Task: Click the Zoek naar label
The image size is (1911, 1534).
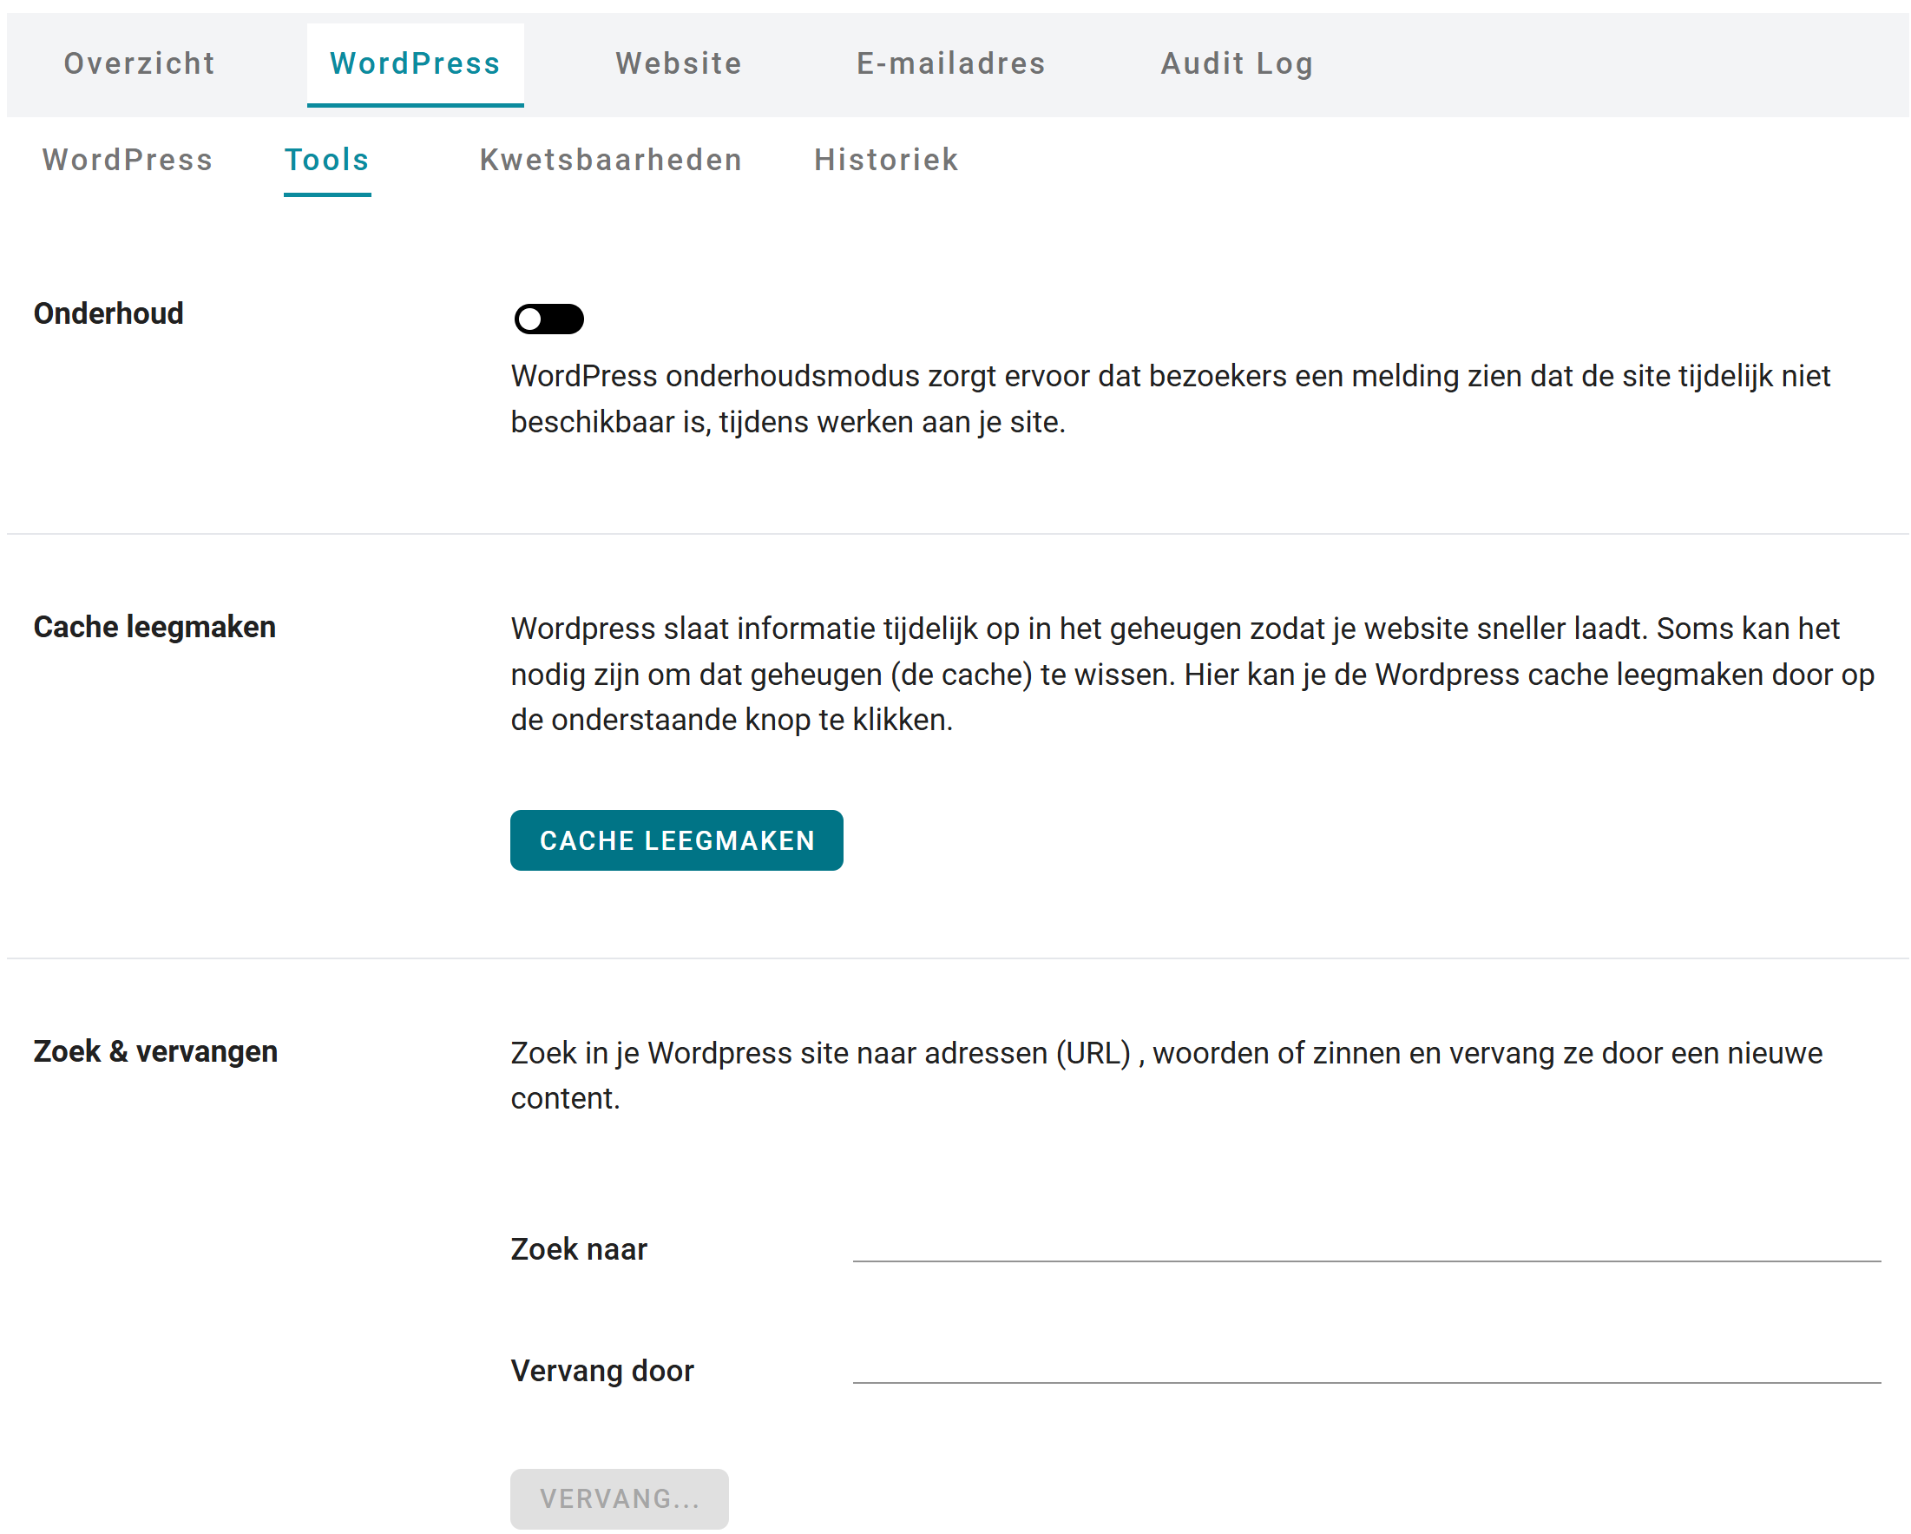Action: [x=579, y=1249]
